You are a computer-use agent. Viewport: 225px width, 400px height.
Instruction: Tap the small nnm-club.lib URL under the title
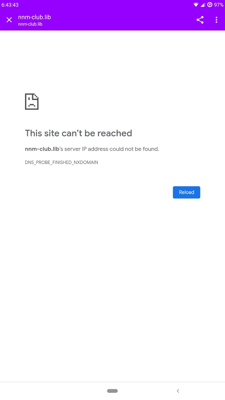pos(30,24)
